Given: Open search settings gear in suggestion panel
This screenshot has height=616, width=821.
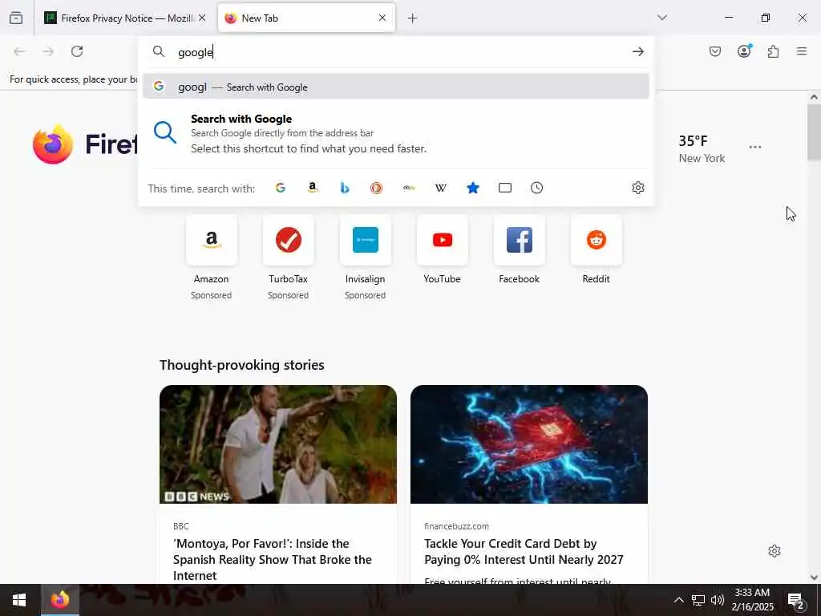Looking at the screenshot, I should [x=637, y=188].
